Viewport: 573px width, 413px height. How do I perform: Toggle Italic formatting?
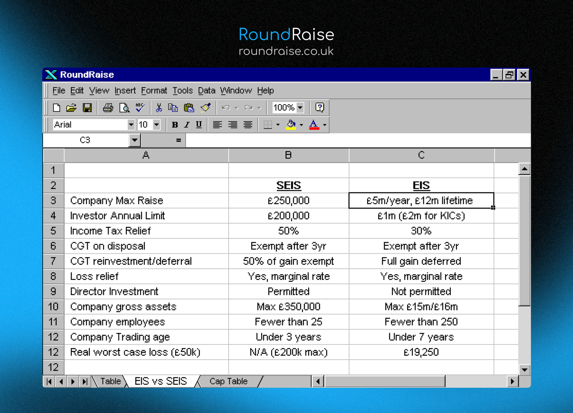point(187,125)
